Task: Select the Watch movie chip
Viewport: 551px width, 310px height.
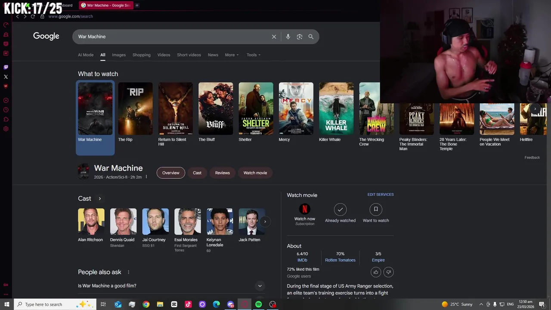Action: click(255, 173)
